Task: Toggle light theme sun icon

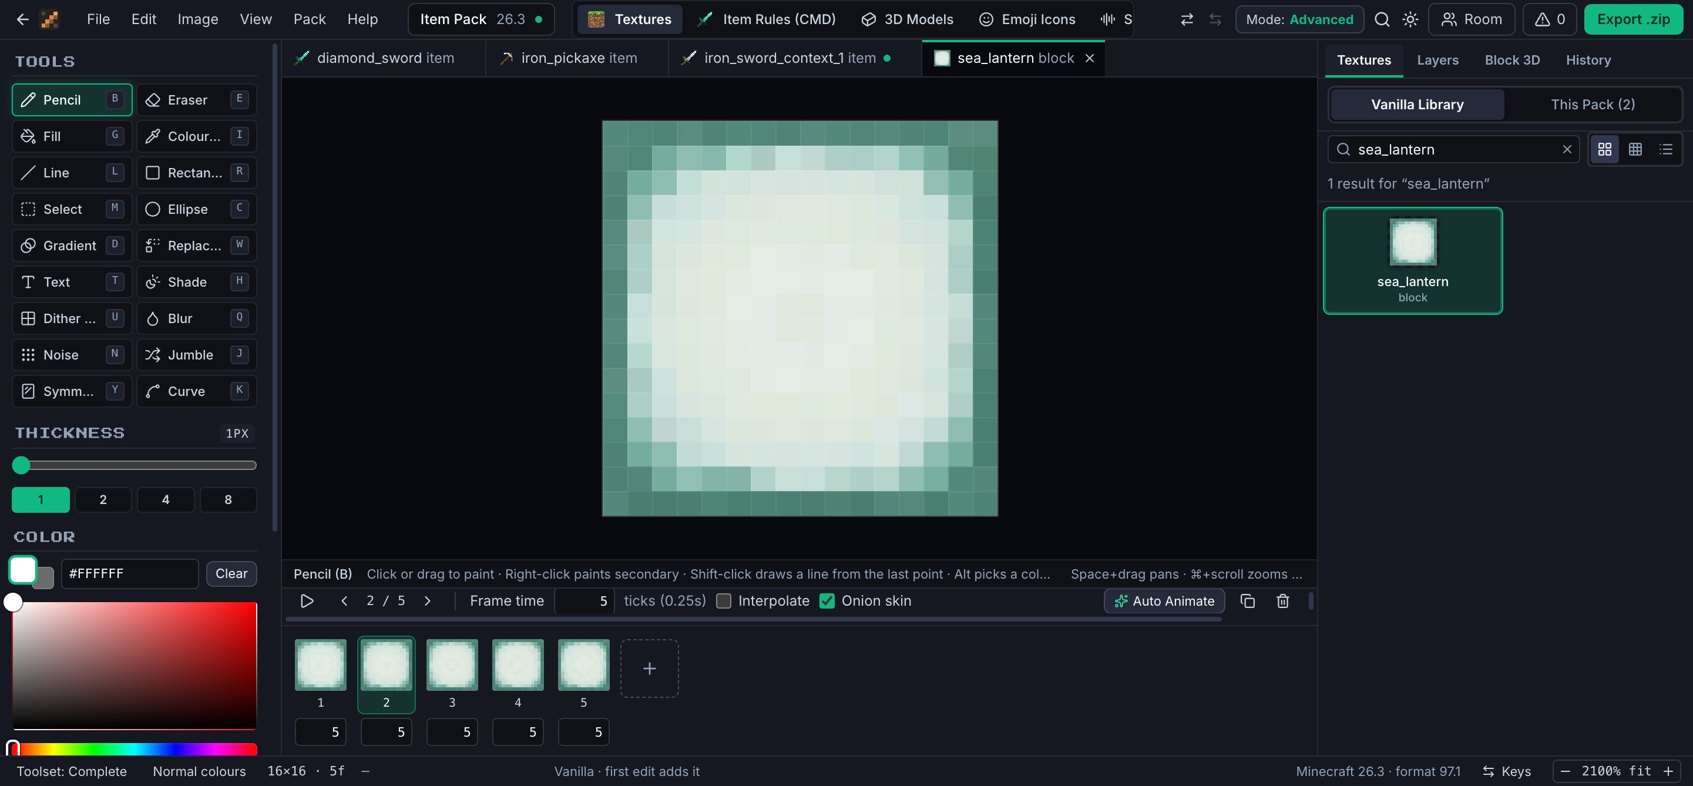Action: pyautogui.click(x=1410, y=19)
